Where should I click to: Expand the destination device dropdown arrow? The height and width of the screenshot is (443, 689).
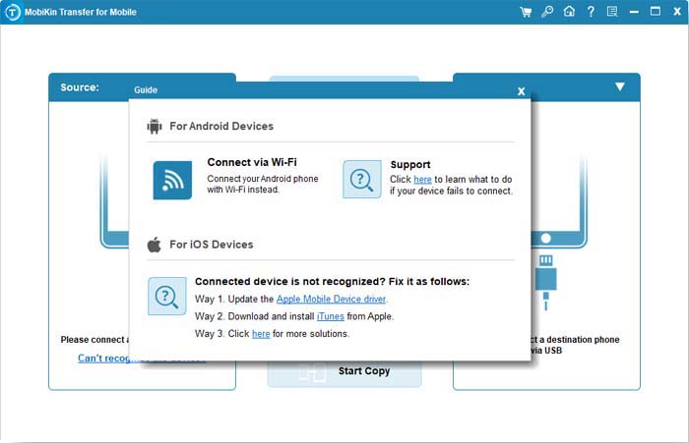619,86
